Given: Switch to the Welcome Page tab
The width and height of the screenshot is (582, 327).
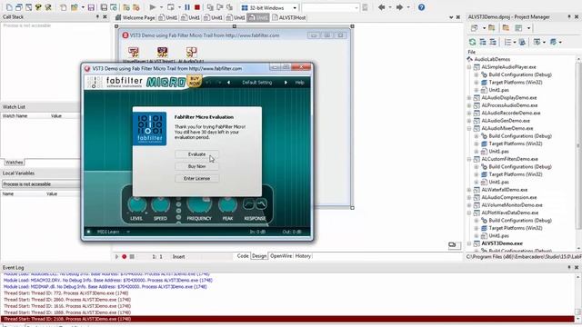Looking at the screenshot, I should [135, 17].
